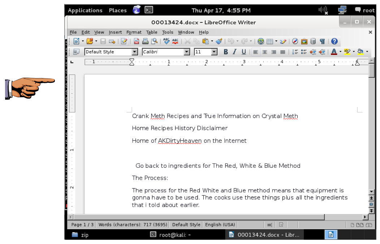Select the Format Paintbrush tool

click(219, 41)
